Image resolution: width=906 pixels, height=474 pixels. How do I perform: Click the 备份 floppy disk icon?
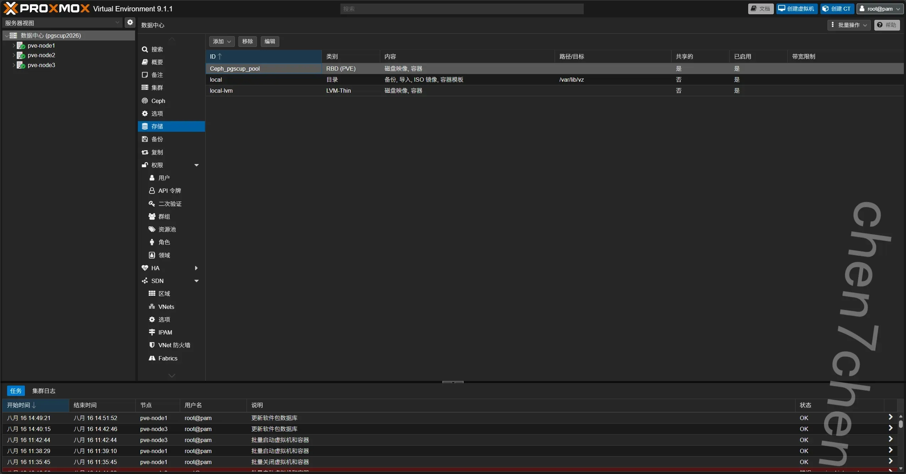pyautogui.click(x=145, y=139)
